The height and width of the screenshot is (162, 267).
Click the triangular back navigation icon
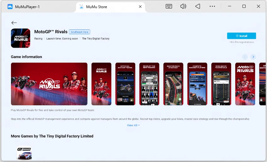point(198,7)
